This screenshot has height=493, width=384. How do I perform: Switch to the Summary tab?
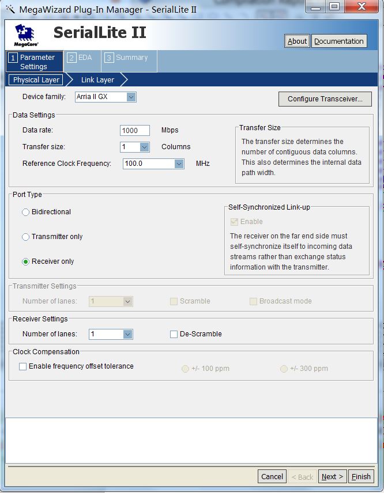pyautogui.click(x=129, y=61)
